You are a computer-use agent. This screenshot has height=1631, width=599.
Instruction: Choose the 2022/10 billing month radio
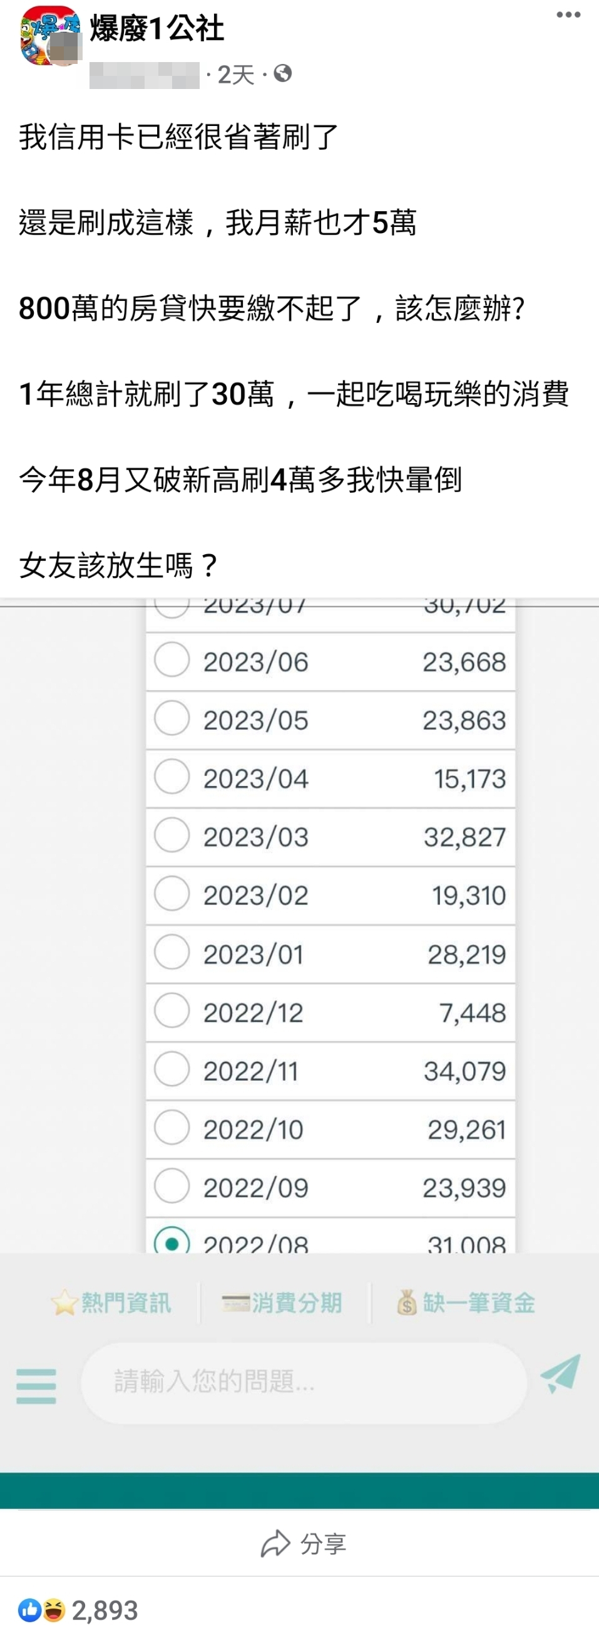point(172,1128)
